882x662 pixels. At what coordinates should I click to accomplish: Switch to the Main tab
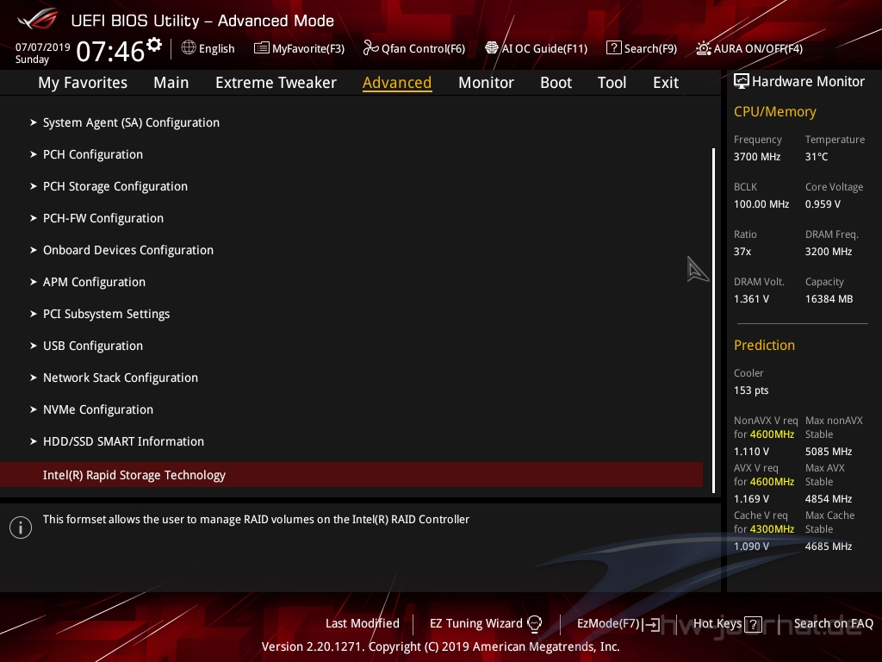pyautogui.click(x=171, y=83)
